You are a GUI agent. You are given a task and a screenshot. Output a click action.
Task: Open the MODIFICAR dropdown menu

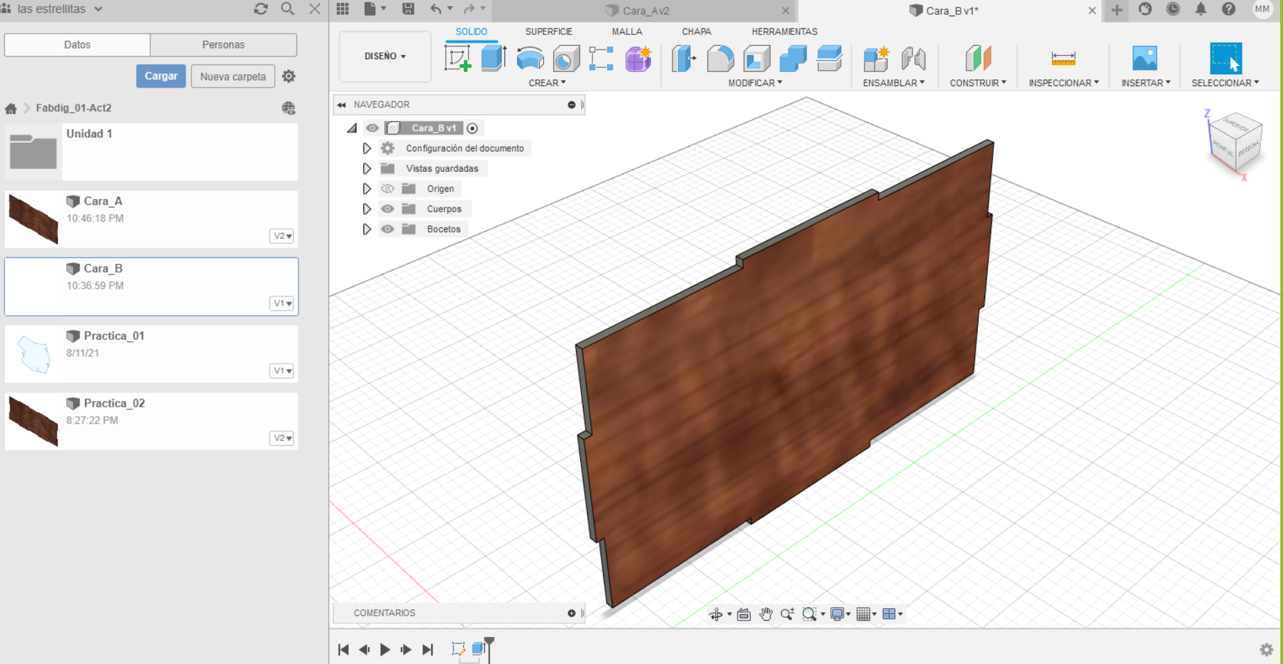[x=755, y=83]
